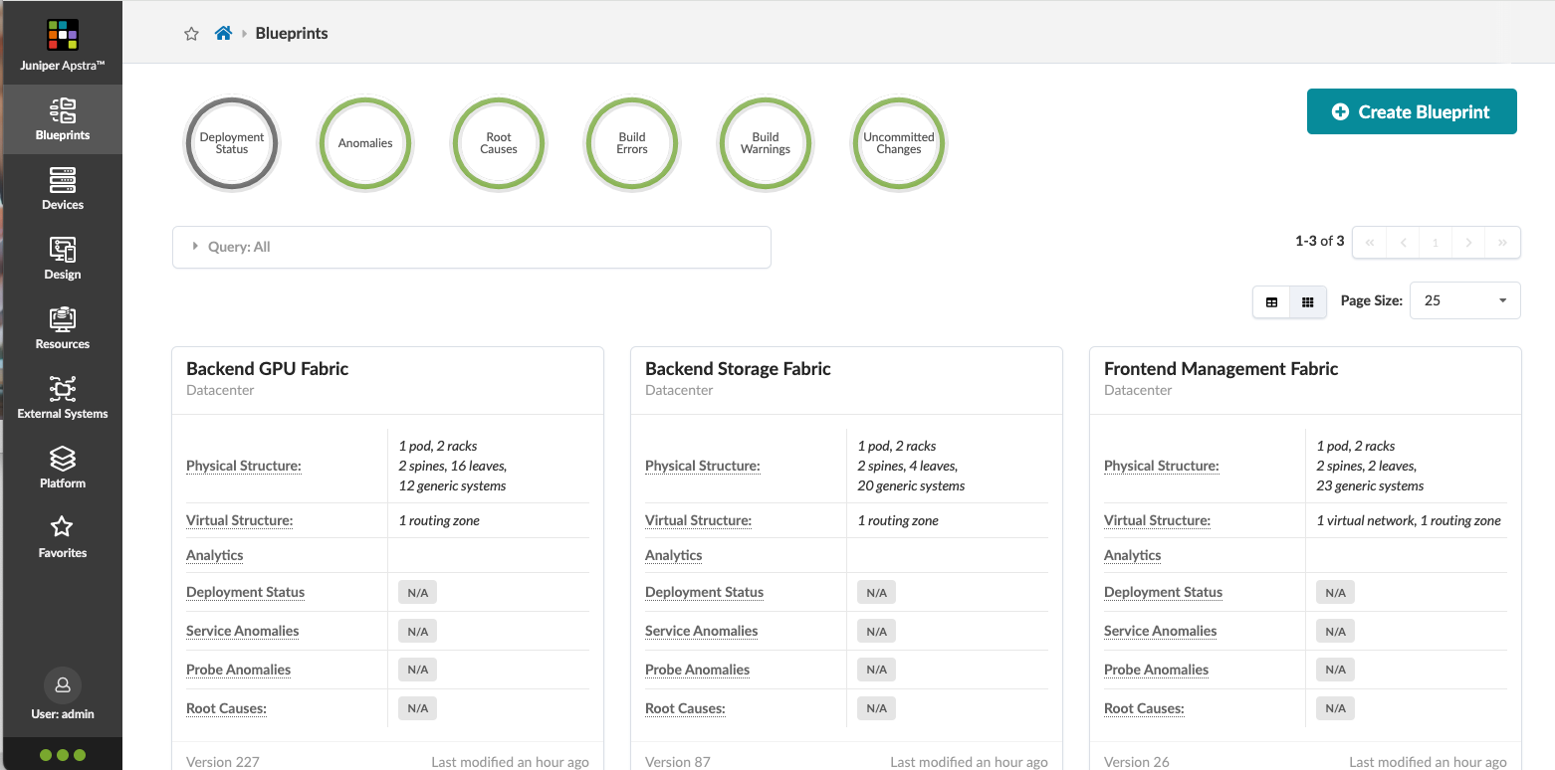Open the Design sidebar icon
Image resolution: width=1555 pixels, height=770 pixels.
point(62,258)
